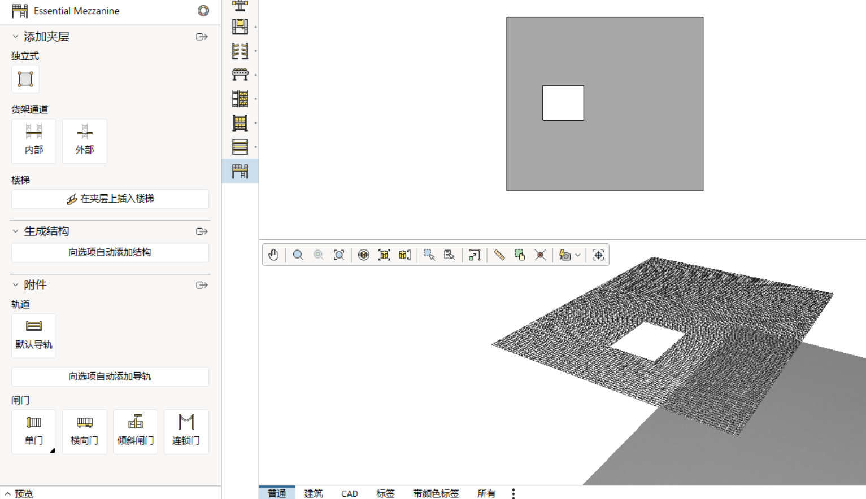Click the red cross-out toolbar icon
The height and width of the screenshot is (499, 866).
(540, 255)
